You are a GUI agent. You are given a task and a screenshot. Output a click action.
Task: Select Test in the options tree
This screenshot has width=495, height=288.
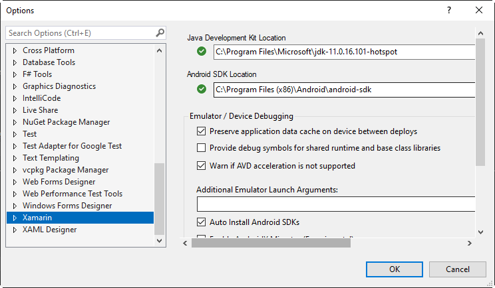click(x=30, y=134)
